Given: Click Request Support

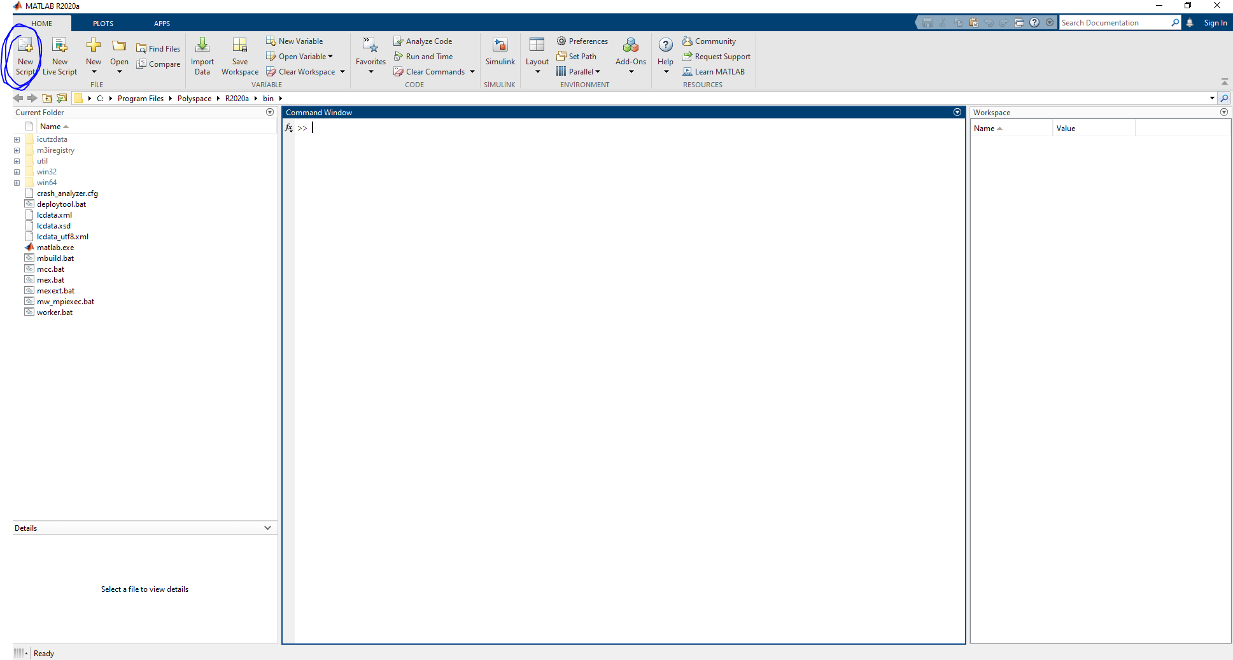Looking at the screenshot, I should [x=716, y=56].
